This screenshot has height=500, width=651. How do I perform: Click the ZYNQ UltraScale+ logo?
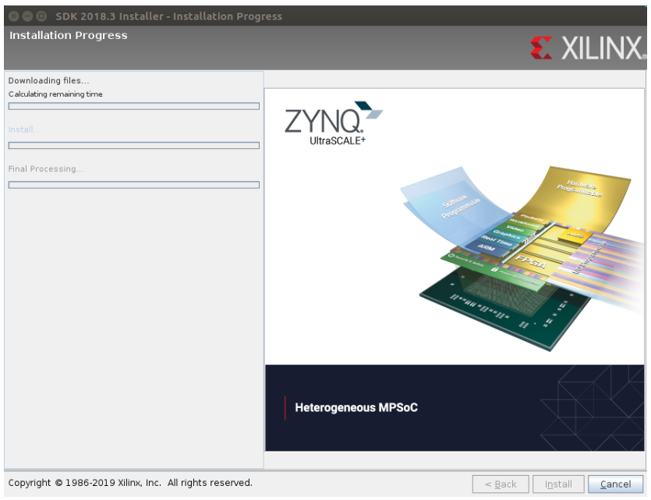pyautogui.click(x=334, y=123)
